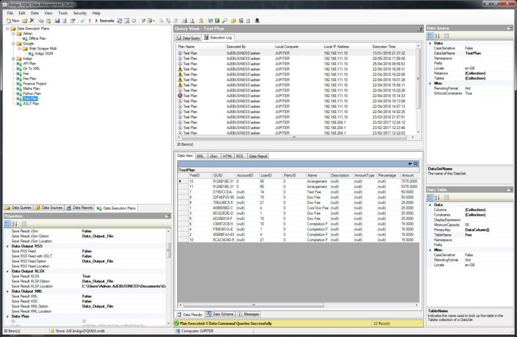Open a file using the toolbar folder icon
This screenshot has height=337, width=517.
tap(25, 21)
